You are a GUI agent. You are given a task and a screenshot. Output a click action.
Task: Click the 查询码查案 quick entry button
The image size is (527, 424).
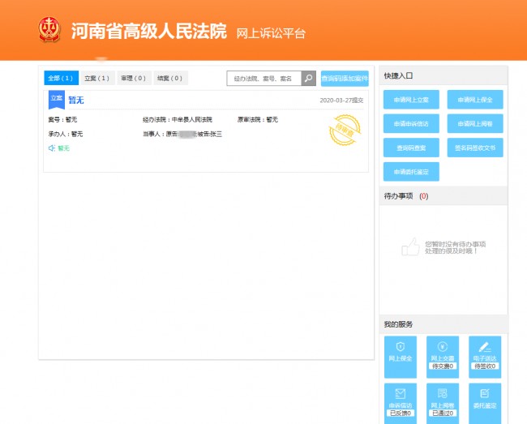click(411, 148)
